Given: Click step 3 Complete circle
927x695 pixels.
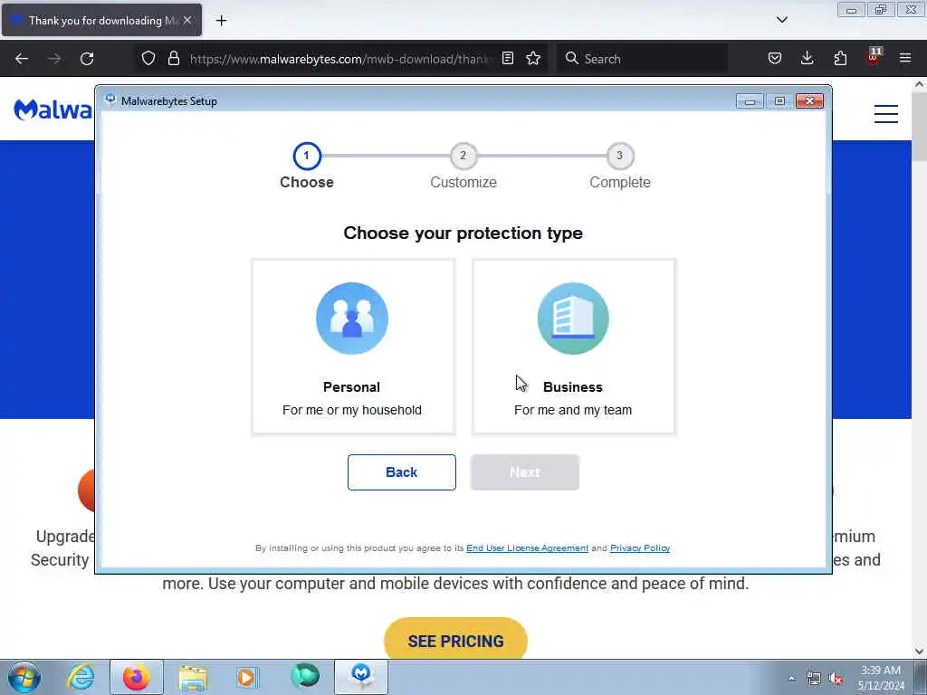Looking at the screenshot, I should 619,156.
